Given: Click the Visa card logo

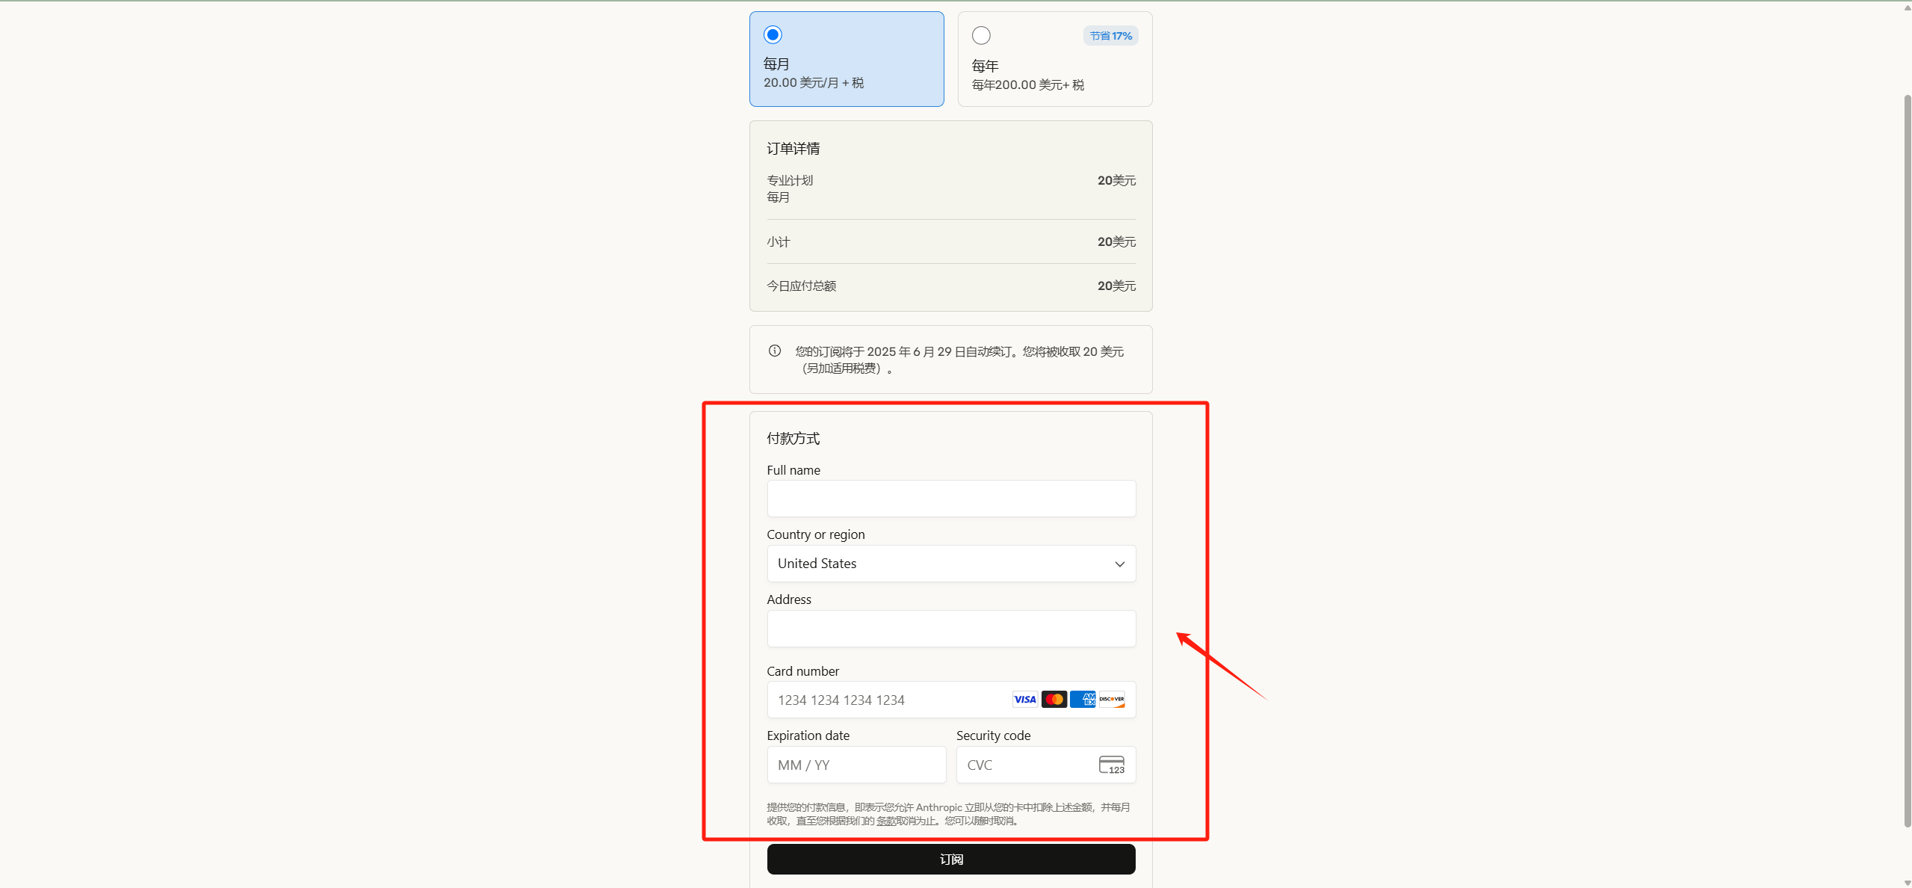Looking at the screenshot, I should click(x=1025, y=700).
